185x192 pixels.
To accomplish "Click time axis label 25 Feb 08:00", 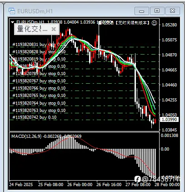I will 51,185.
